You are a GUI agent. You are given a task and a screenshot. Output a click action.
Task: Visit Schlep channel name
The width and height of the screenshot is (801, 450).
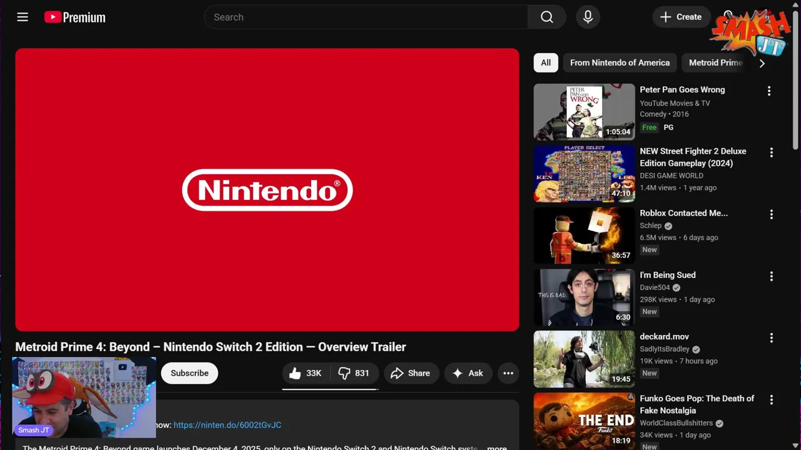pos(651,226)
